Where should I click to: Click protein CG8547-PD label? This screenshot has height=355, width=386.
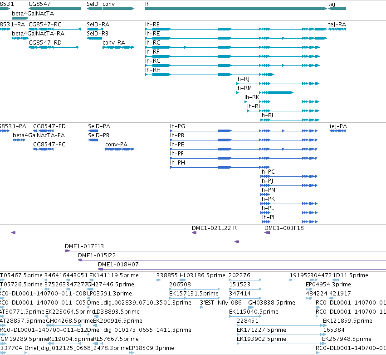[x=49, y=126]
